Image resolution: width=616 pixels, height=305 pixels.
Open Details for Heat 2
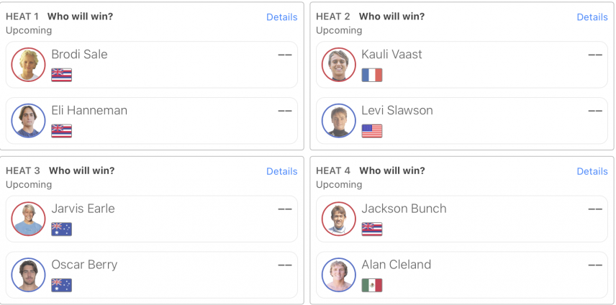[x=592, y=17]
